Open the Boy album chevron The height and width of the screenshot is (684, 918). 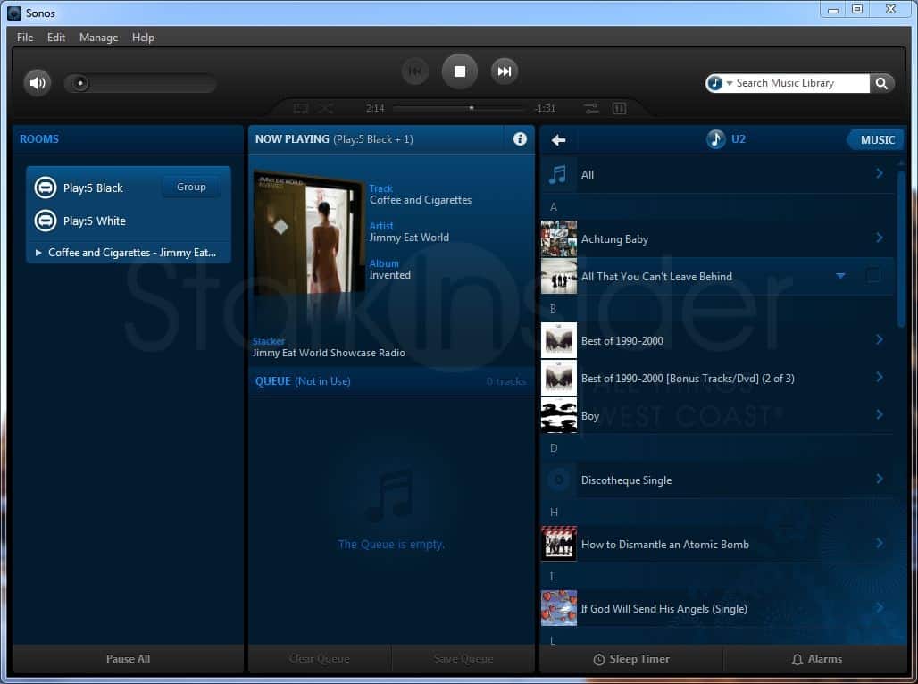coord(880,414)
